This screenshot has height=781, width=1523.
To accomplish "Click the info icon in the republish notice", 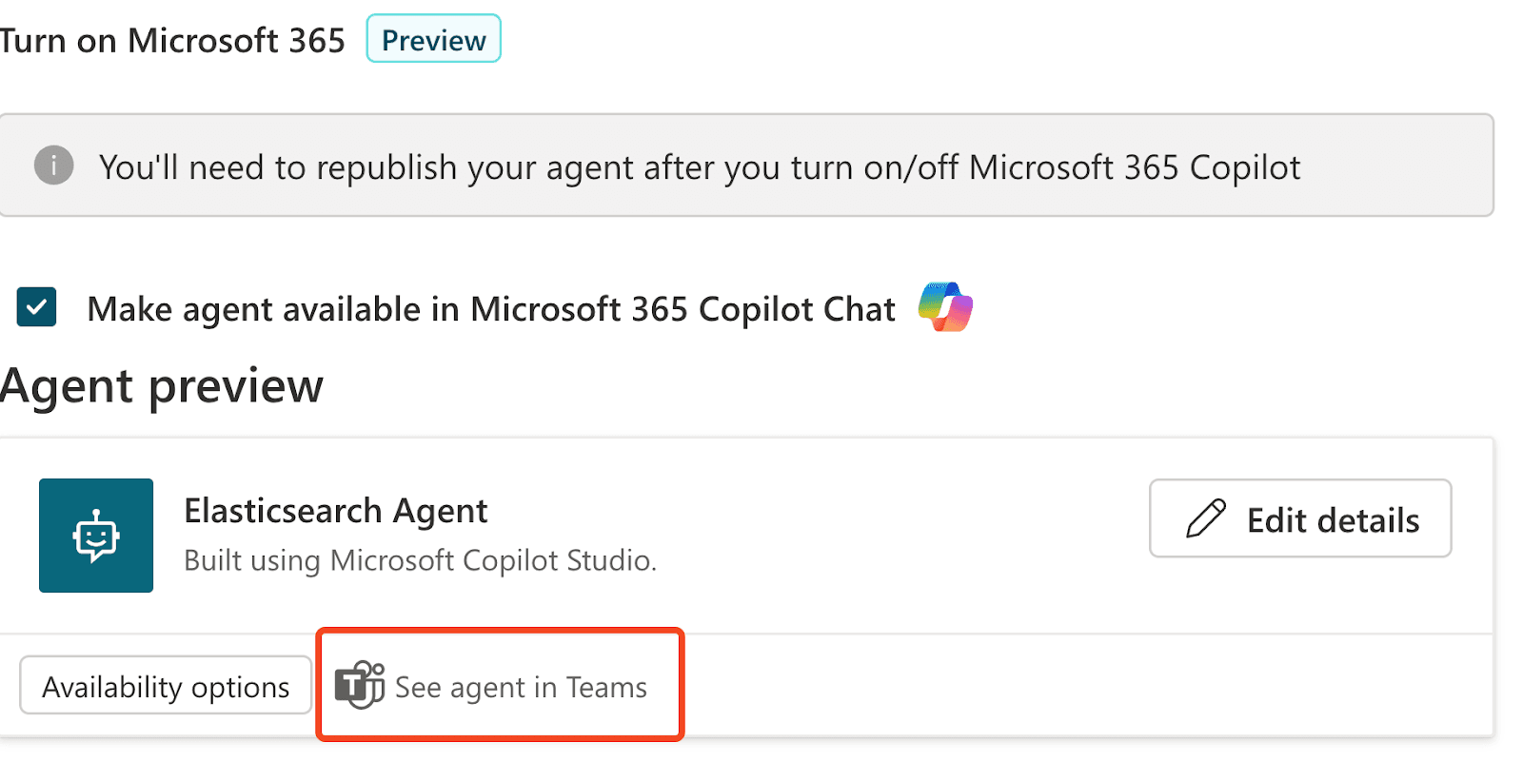I will pos(54,166).
